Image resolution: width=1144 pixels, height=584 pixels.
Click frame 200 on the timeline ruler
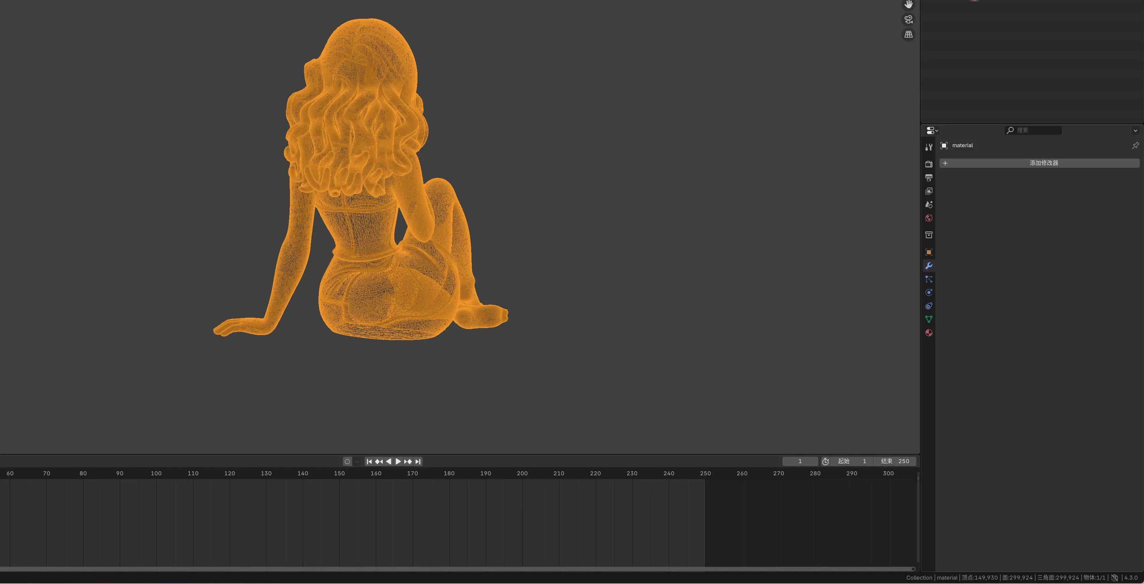pos(522,474)
